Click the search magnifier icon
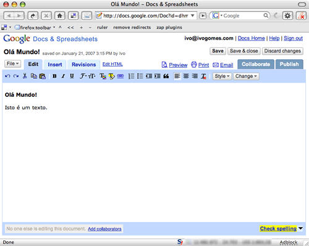 (266, 15)
